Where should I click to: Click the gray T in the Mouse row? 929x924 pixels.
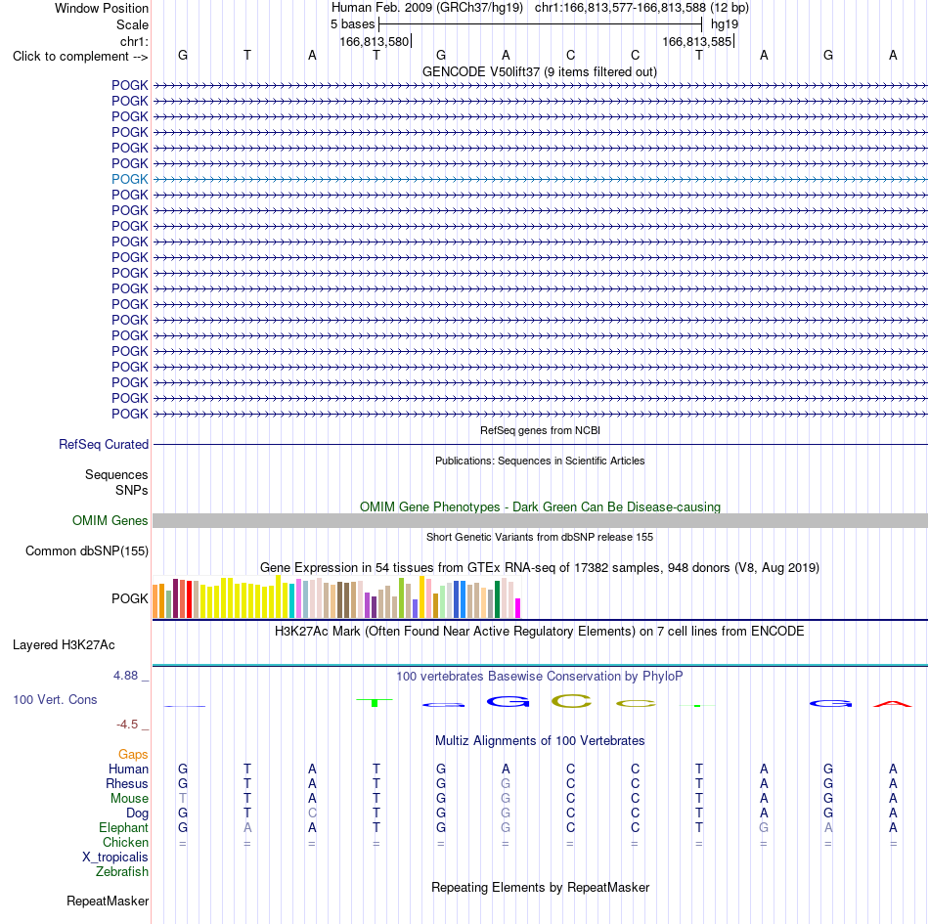tap(183, 799)
